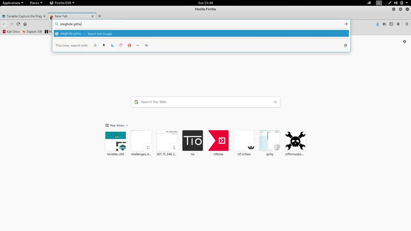The width and height of the screenshot is (411, 231).
Task: Search this time with Debian packages
Action: click(x=121, y=45)
